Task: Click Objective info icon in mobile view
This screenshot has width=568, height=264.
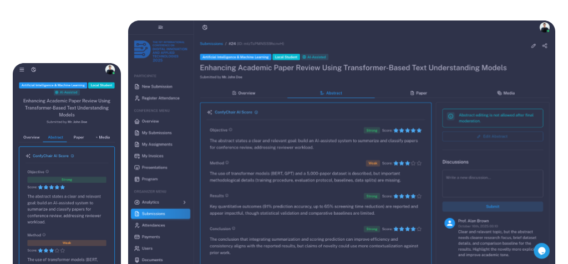Action: pyautogui.click(x=47, y=172)
